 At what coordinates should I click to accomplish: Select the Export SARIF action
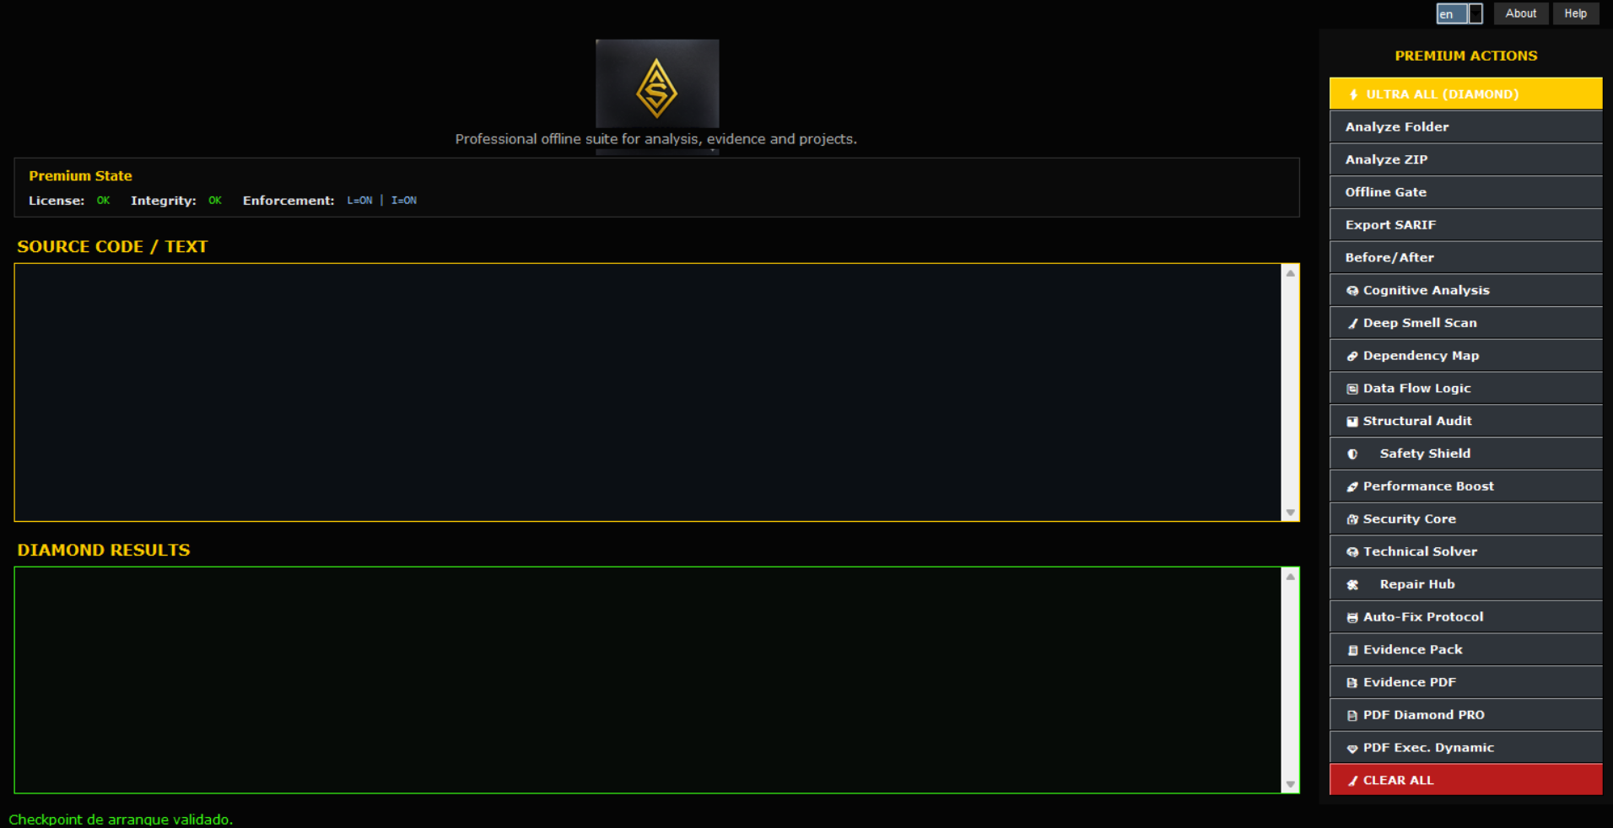pos(1465,224)
